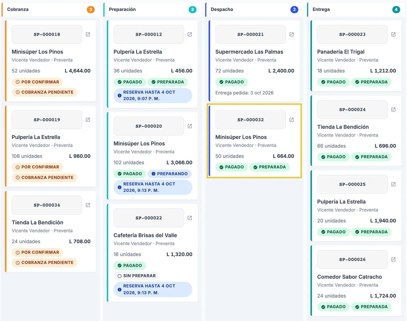Click 'Preparada' badge on SP-000032 card
Image resolution: width=407 pixels, height=321 pixels.
pyautogui.click(x=269, y=167)
